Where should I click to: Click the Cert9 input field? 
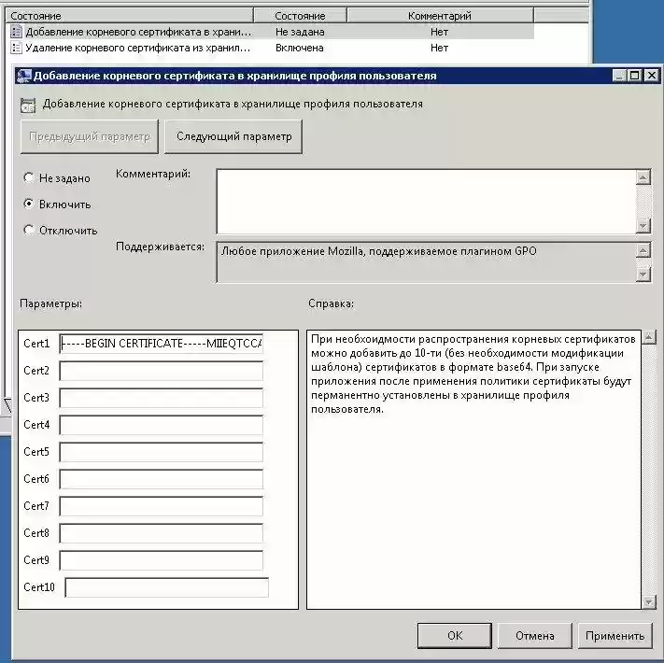[x=162, y=560]
